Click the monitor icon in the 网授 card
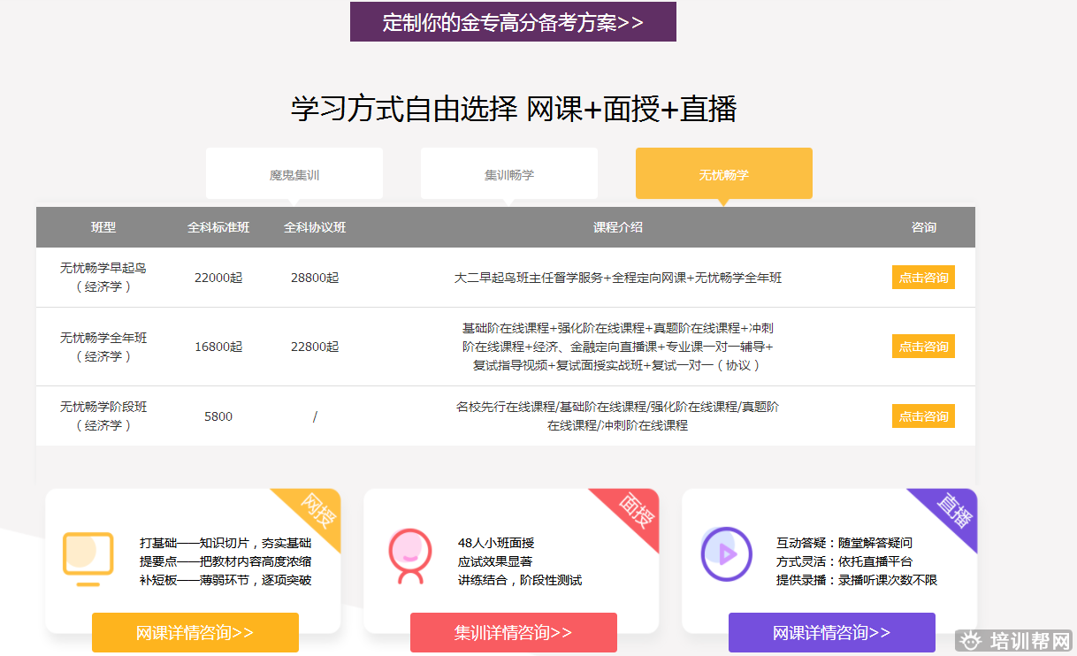1077x656 pixels. (88, 557)
